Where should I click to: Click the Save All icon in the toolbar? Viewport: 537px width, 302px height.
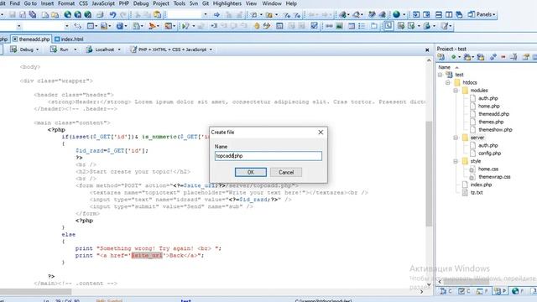click(33, 15)
